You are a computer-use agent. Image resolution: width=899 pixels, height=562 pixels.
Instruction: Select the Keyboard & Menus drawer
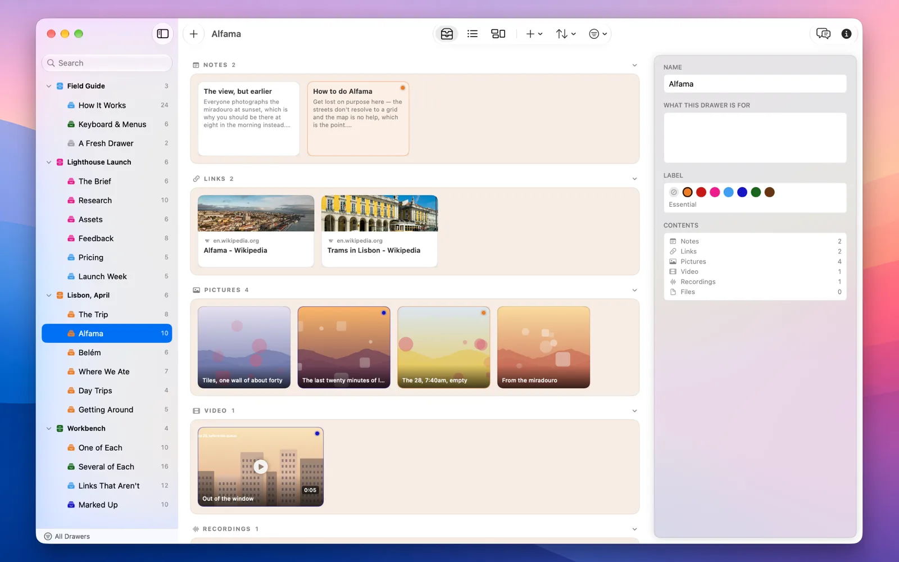pos(107,124)
